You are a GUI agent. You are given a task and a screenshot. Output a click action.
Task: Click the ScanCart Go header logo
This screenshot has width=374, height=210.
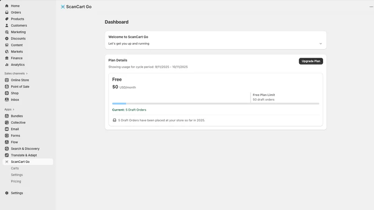[x=63, y=7]
